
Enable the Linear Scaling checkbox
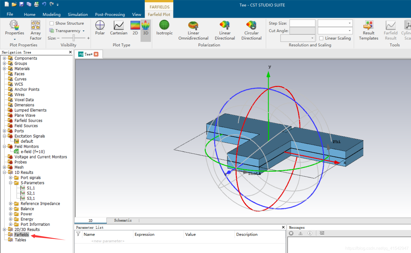[321, 38]
